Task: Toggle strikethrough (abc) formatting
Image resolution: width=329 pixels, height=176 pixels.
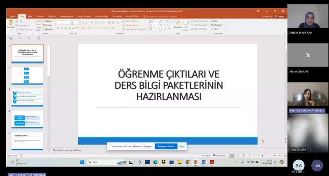Action: point(73,28)
